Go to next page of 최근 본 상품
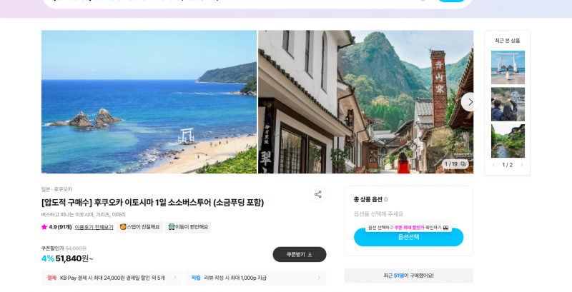Screen dimensions: 572x292 522,165
